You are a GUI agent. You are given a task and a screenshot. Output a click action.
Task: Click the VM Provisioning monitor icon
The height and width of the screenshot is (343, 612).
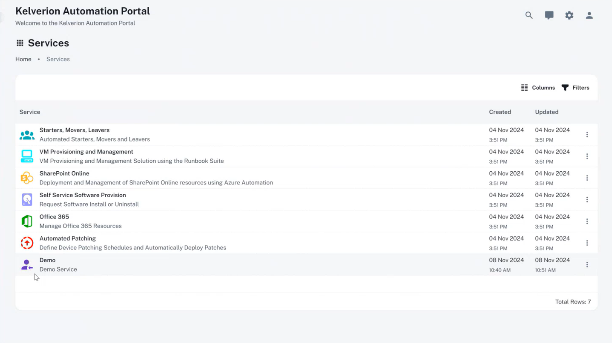tap(27, 156)
